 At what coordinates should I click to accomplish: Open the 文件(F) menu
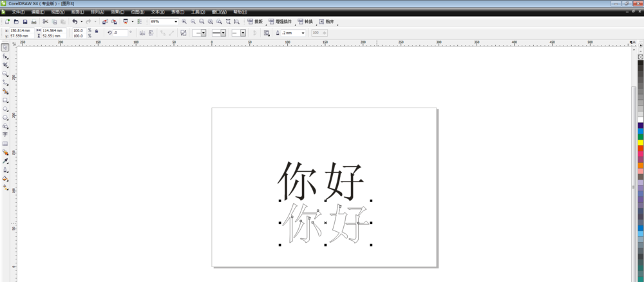pyautogui.click(x=19, y=12)
